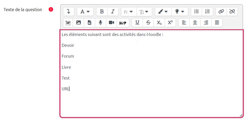Insert H5P content

(x=123, y=23)
